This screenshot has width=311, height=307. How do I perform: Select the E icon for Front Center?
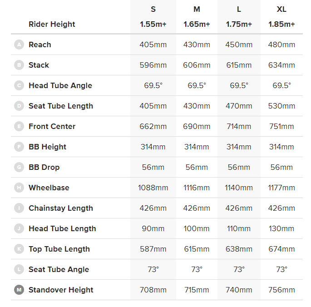point(19,126)
